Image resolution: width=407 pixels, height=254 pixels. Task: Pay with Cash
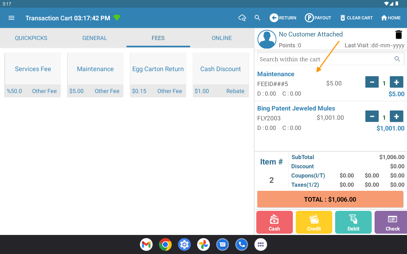coord(274,222)
